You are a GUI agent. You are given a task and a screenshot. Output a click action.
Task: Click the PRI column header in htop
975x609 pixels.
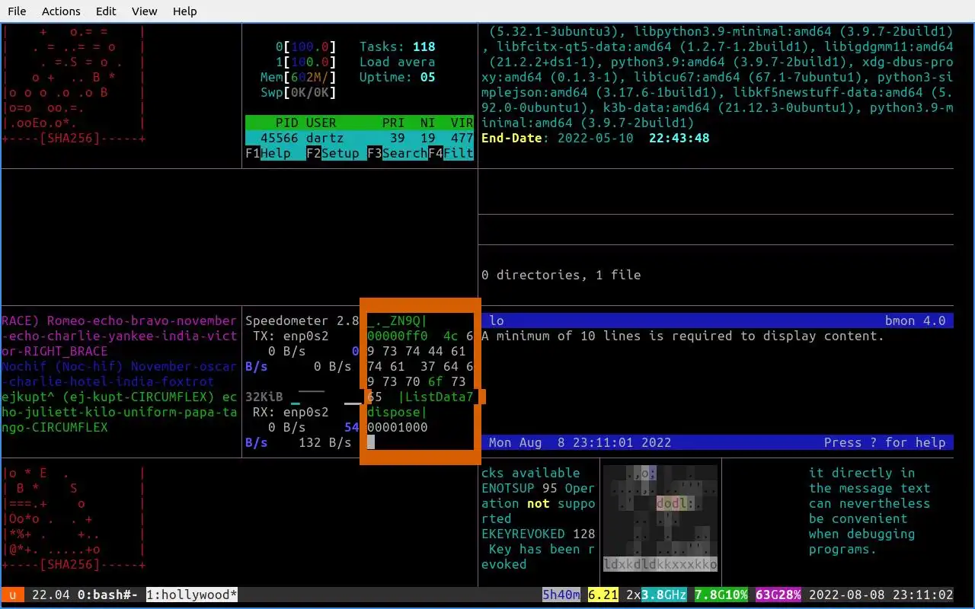click(394, 123)
